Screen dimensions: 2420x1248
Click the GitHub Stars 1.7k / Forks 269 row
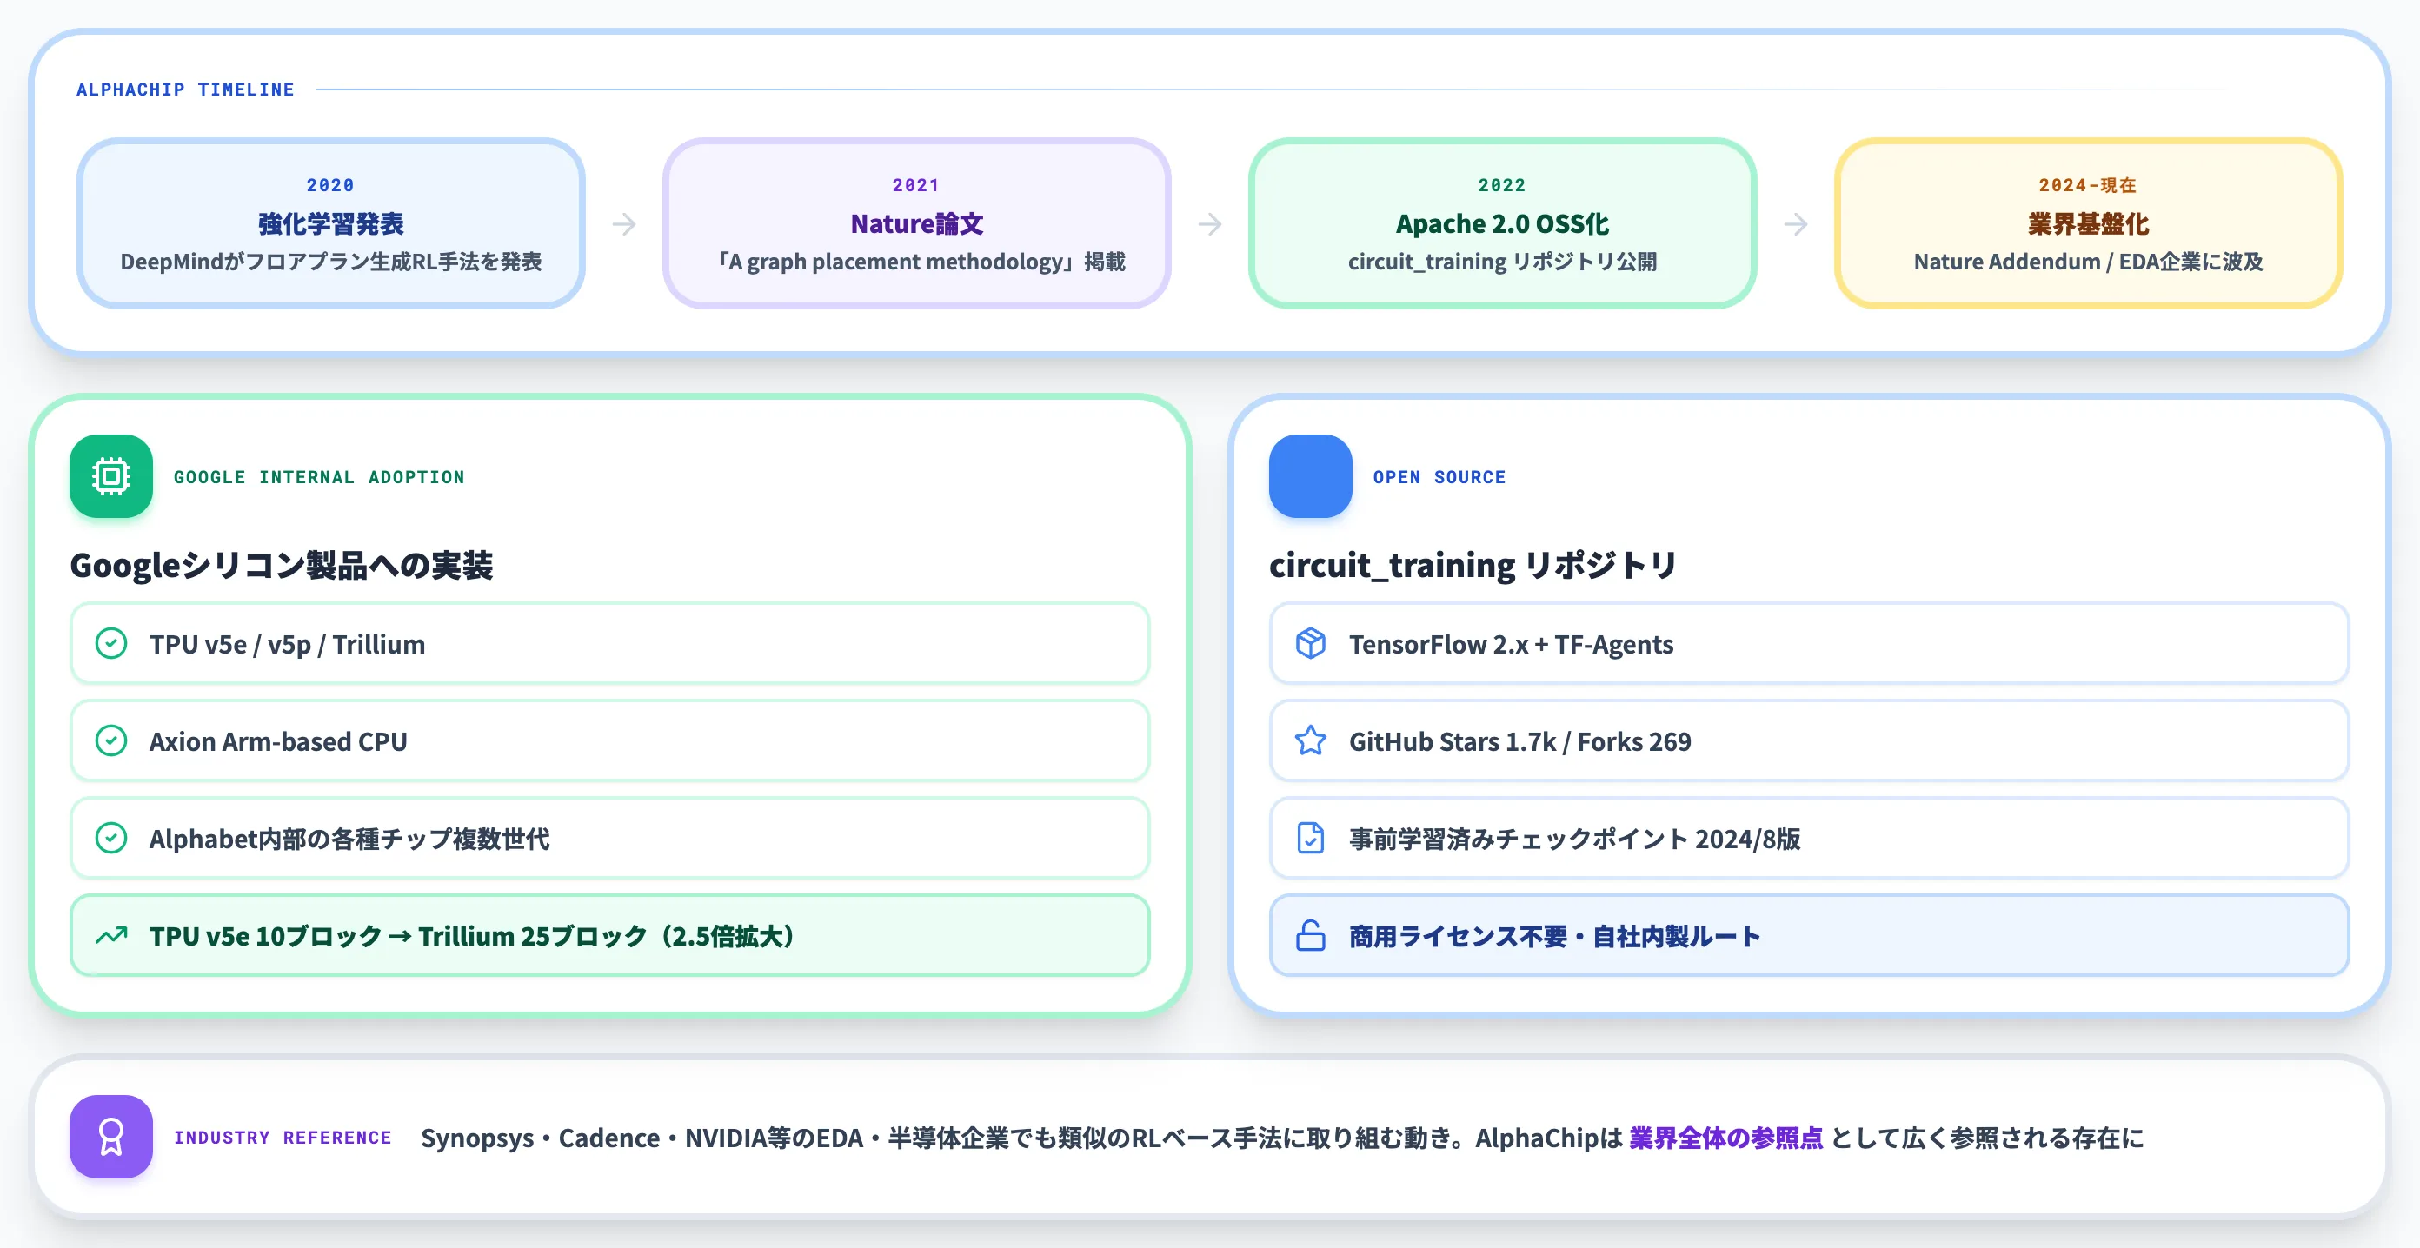click(x=1810, y=741)
